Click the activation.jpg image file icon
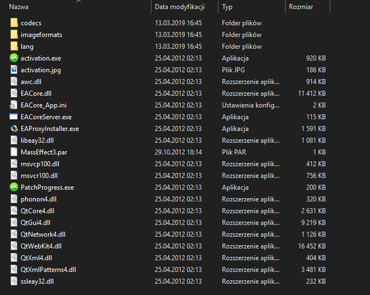370x295 pixels. pyautogui.click(x=14, y=70)
